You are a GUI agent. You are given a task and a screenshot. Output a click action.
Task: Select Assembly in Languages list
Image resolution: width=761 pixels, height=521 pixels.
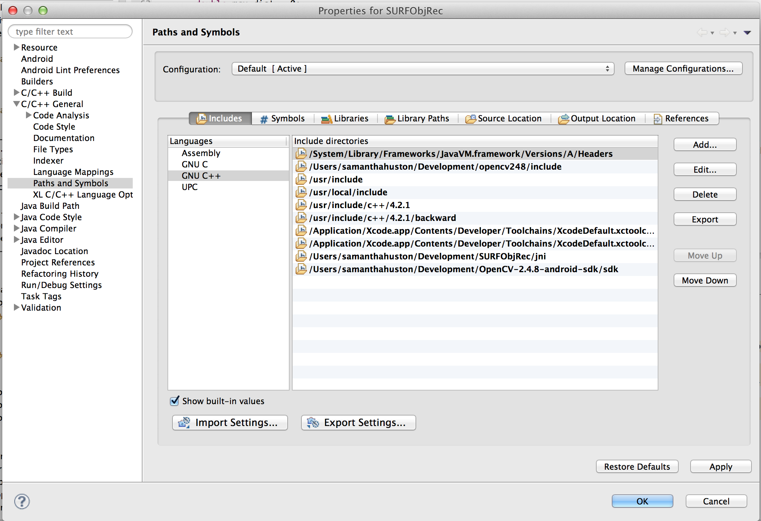[229, 153]
